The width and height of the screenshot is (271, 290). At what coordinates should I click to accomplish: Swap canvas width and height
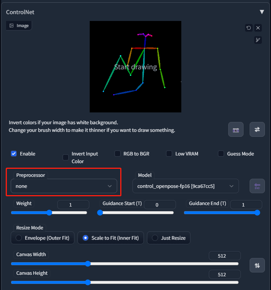pyautogui.click(x=257, y=265)
